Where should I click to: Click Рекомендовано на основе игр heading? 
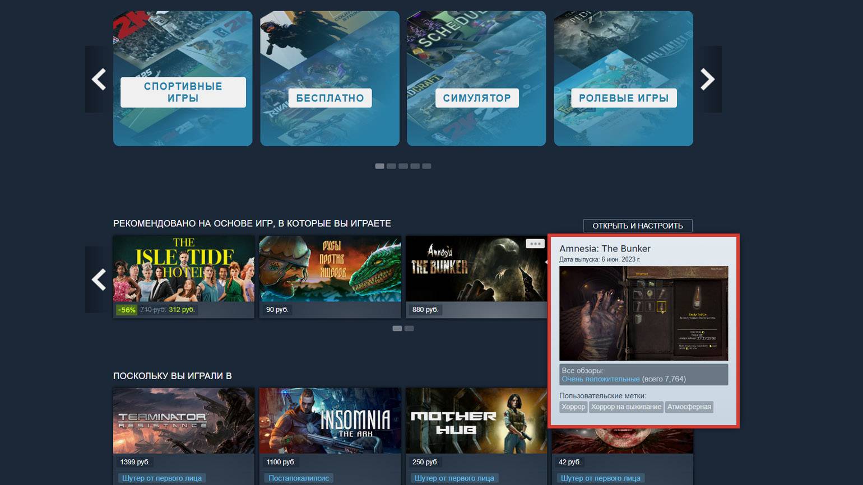[x=252, y=223]
